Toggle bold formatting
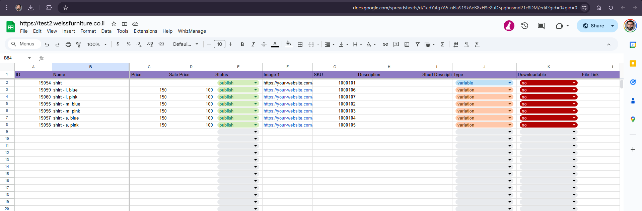Image resolution: width=642 pixels, height=211 pixels. click(x=242, y=44)
